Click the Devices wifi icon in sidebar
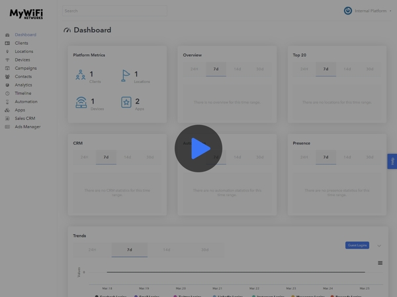The image size is (397, 297). click(7, 60)
